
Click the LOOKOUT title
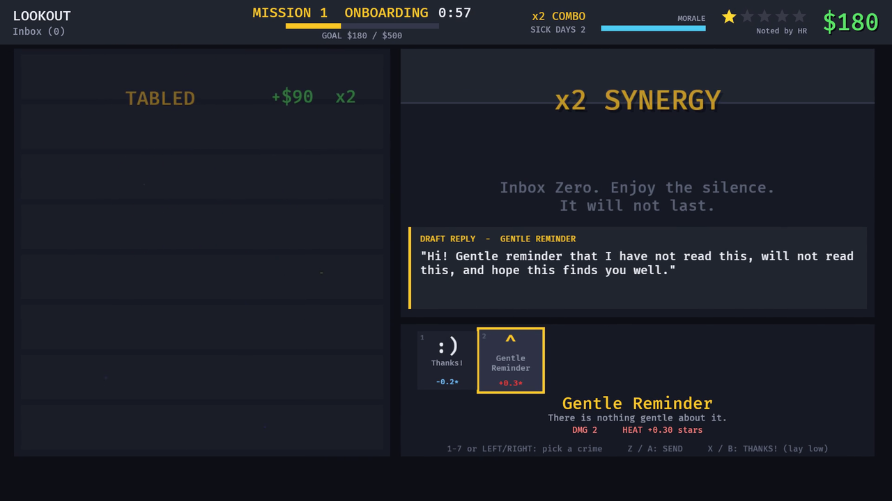[x=42, y=16]
